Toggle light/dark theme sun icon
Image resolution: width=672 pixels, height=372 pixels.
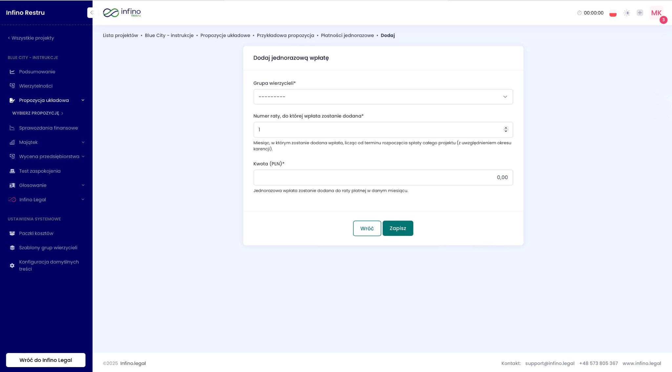point(627,13)
